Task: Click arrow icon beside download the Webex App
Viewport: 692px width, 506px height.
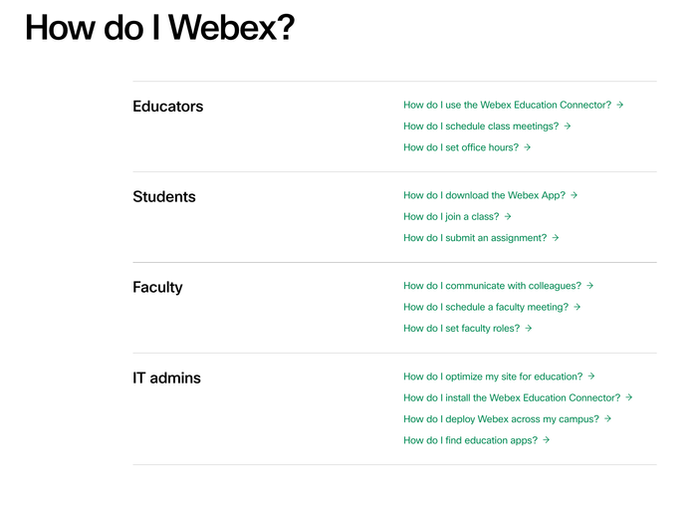Action: coord(575,195)
